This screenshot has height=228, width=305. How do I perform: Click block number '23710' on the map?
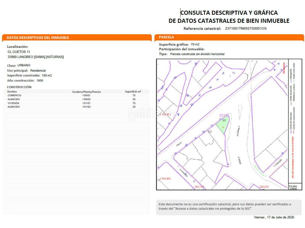pyautogui.click(x=224, y=116)
